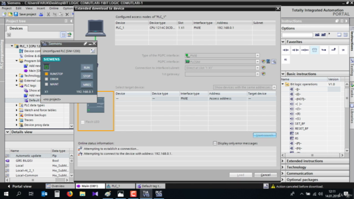Click the delete X icon in toolbar
354x199 pixels.
pyautogui.click(x=67, y=14)
